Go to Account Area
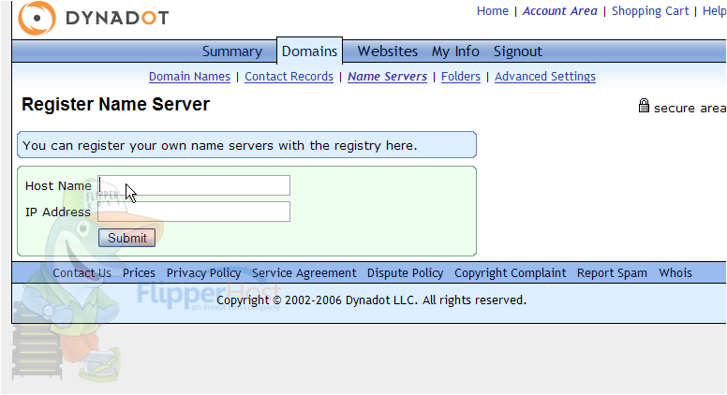Viewport: 727px width, 395px height. click(x=559, y=11)
